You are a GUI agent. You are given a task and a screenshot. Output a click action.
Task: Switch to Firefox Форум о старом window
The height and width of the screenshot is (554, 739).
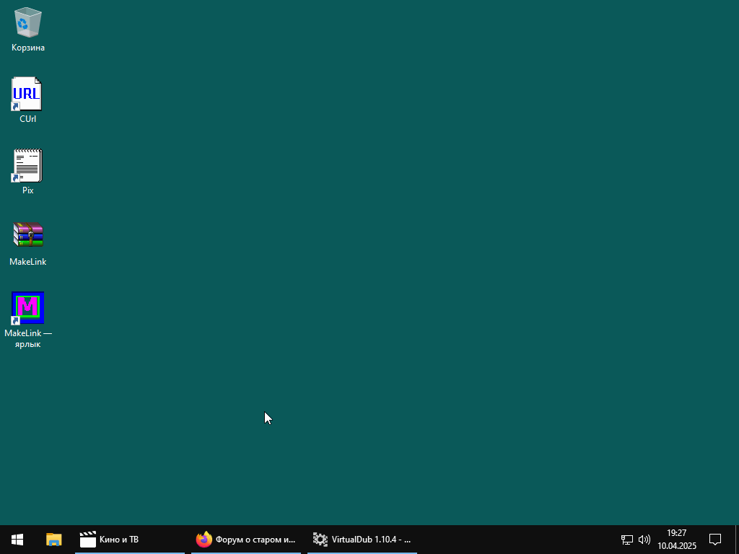tap(245, 540)
